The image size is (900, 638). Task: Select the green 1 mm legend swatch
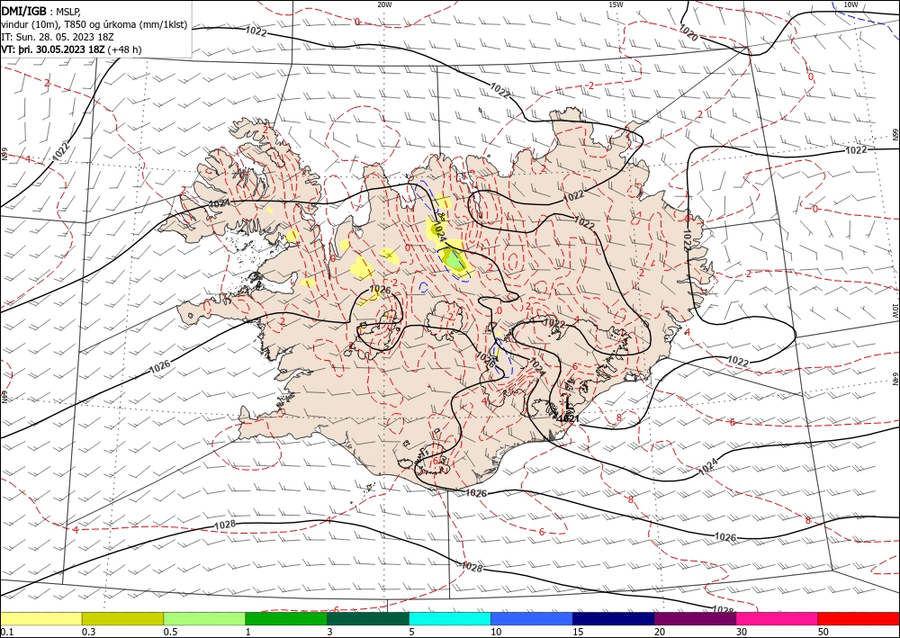coord(286,618)
